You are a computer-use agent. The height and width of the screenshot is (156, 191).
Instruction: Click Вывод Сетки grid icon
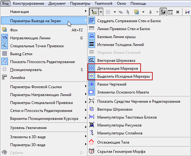tap(4, 53)
